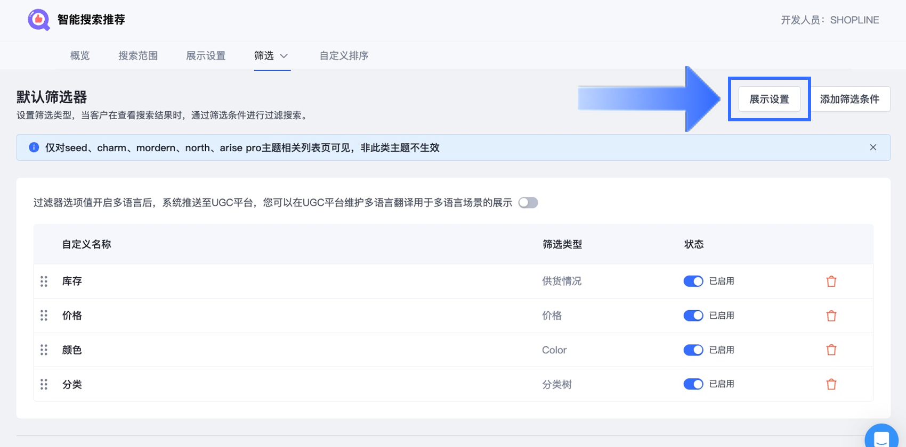906x447 pixels.
Task: Delete the 价格 filter row
Action: tap(831, 316)
